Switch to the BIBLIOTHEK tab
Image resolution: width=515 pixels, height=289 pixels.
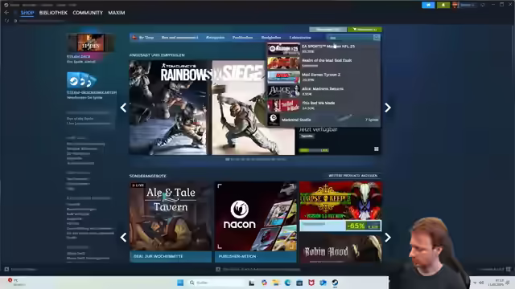coord(53,13)
